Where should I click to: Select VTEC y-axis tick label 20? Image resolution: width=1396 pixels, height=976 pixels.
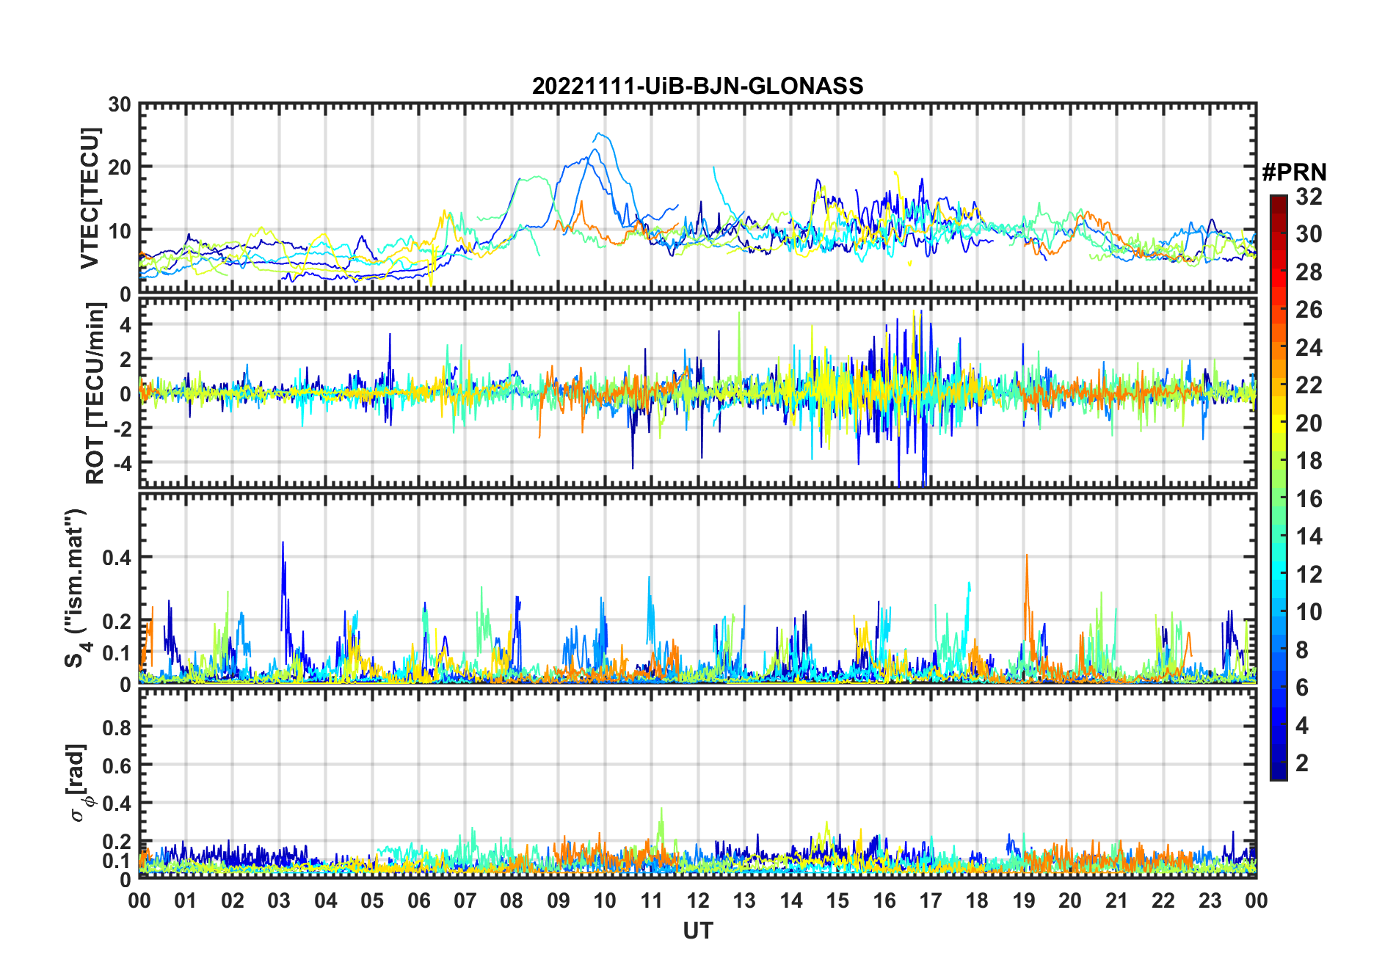click(119, 167)
